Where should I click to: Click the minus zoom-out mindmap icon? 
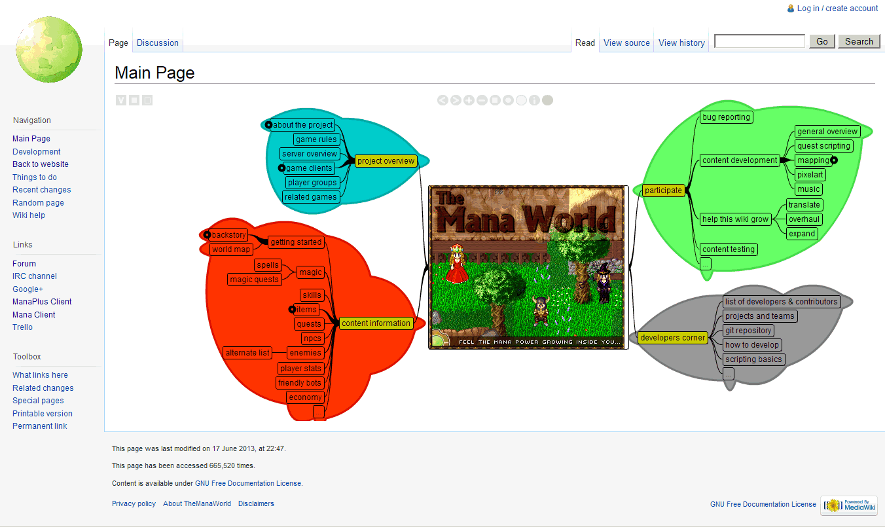coord(482,100)
